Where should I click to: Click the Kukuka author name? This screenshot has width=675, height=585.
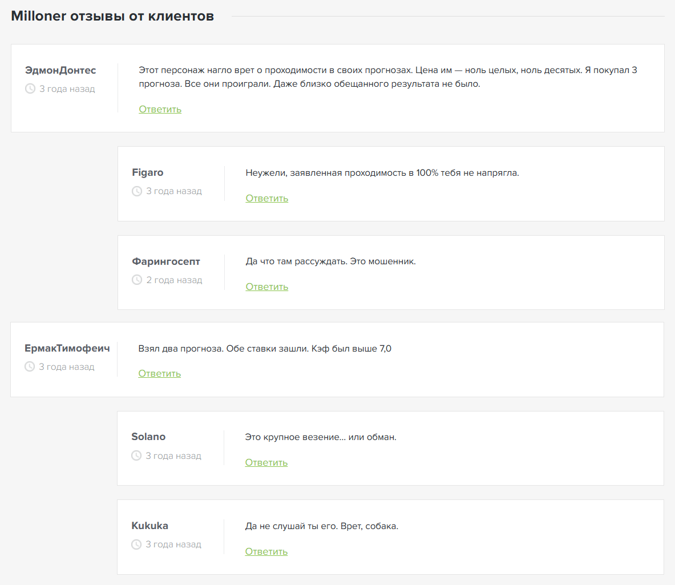[149, 526]
